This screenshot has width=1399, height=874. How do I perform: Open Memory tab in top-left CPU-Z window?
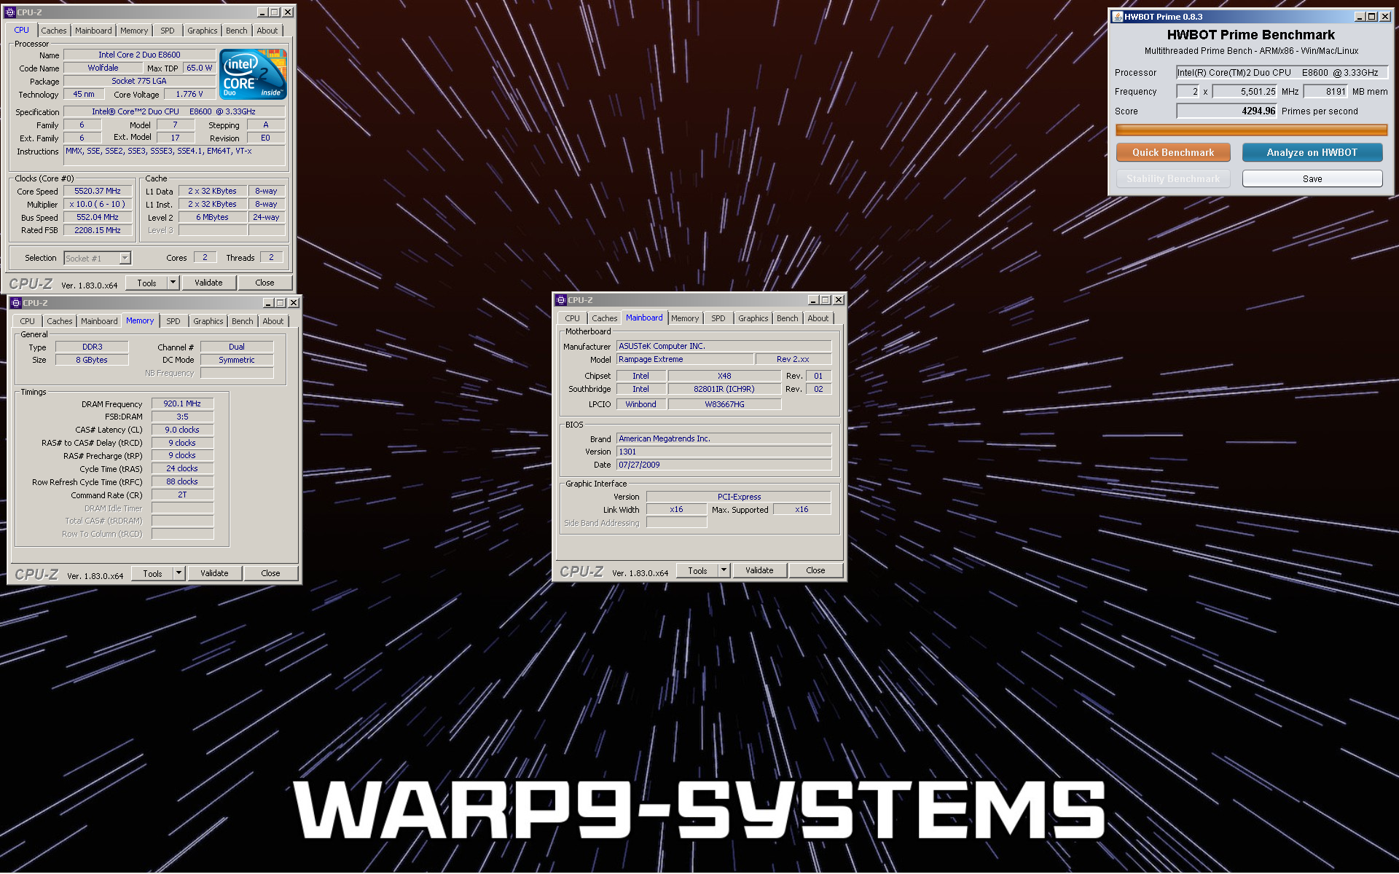pos(134,31)
